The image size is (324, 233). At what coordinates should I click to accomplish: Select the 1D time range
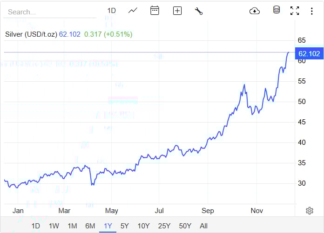point(36,226)
